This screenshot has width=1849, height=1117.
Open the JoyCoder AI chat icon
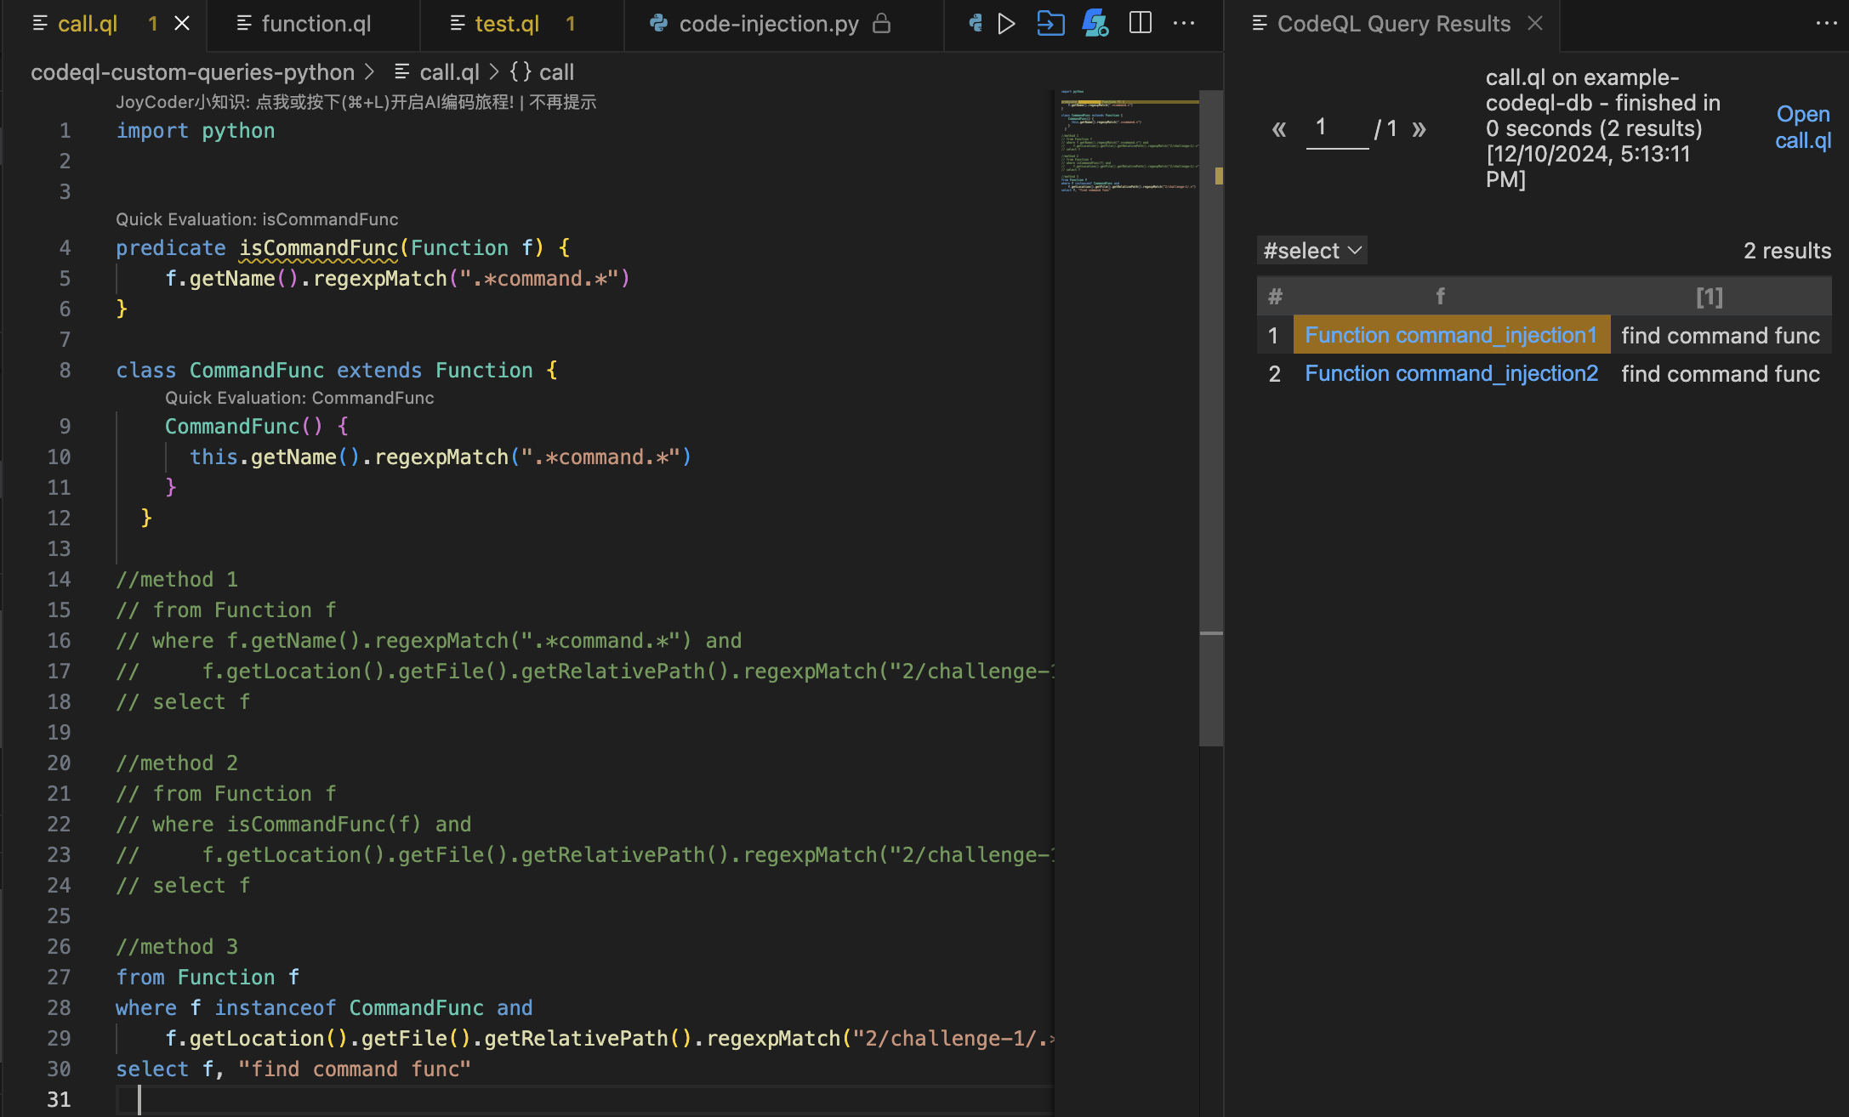click(x=1095, y=24)
